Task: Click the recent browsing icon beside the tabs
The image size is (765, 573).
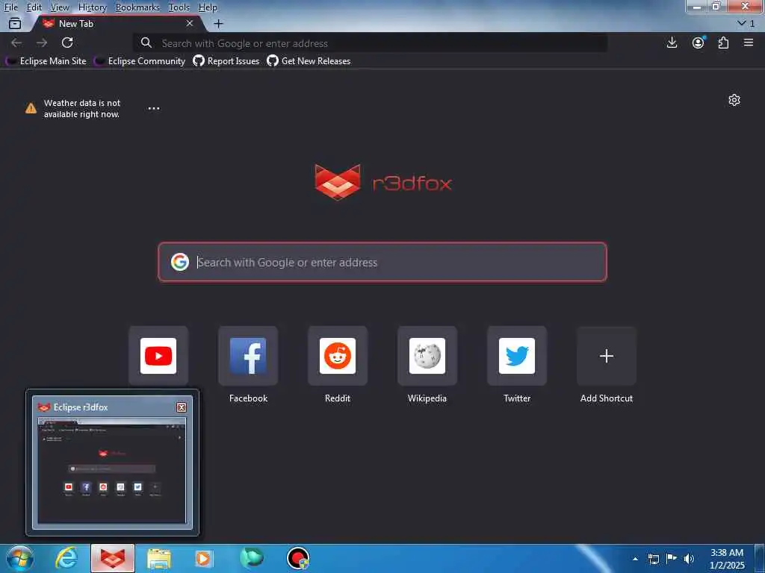Action: coord(15,23)
